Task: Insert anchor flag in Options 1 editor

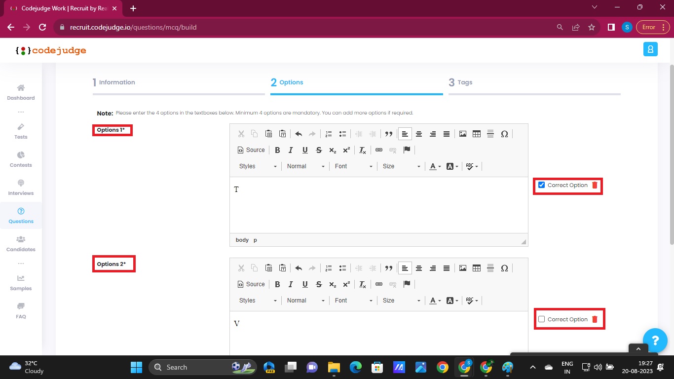Action: tap(407, 150)
